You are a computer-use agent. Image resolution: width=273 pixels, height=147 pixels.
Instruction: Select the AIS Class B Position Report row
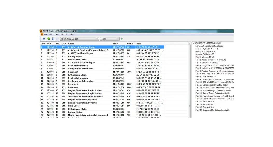click(x=102, y=63)
